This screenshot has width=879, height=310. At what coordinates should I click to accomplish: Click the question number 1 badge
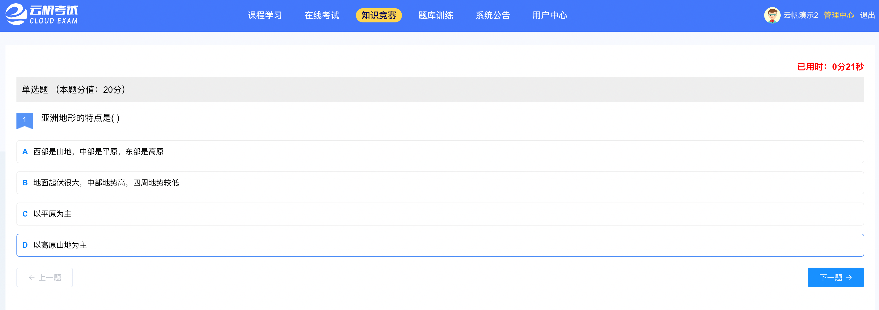[x=25, y=121]
